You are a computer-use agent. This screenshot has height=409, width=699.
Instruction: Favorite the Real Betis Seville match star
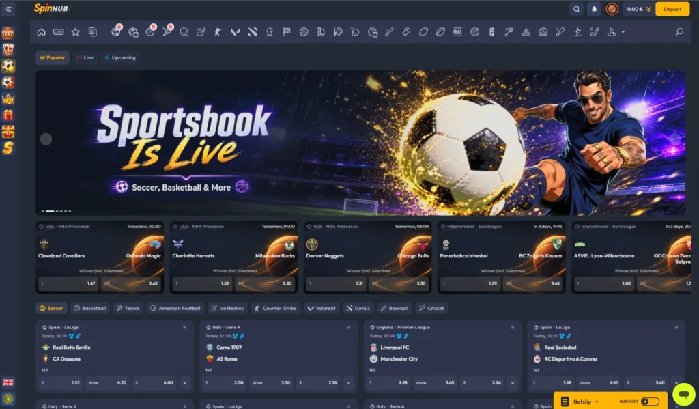point(184,327)
